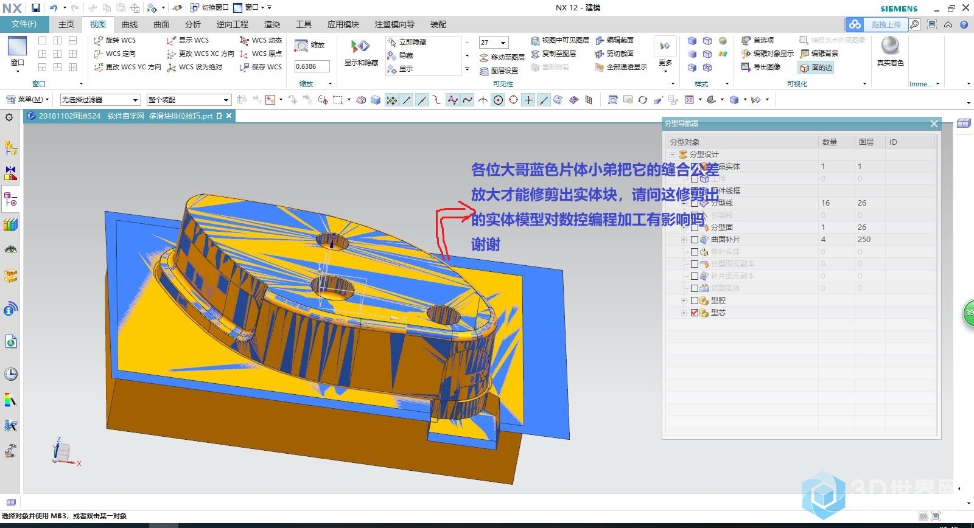
Task: Switch to the 主页 tab
Action: click(x=66, y=24)
